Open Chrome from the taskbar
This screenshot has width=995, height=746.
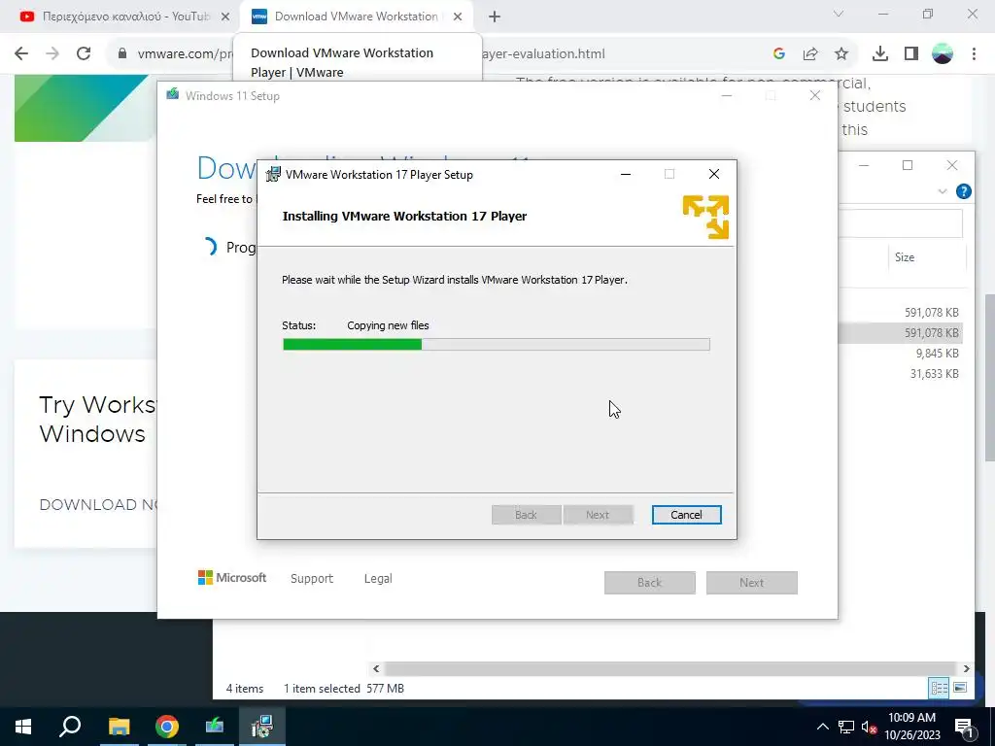167,727
